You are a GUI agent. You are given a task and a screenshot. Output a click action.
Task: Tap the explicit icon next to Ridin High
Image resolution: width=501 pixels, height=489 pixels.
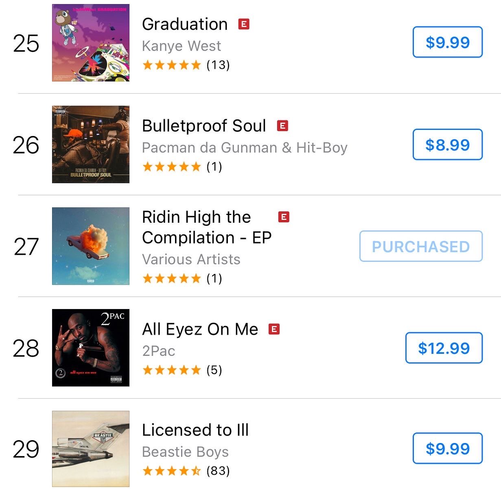tap(284, 217)
